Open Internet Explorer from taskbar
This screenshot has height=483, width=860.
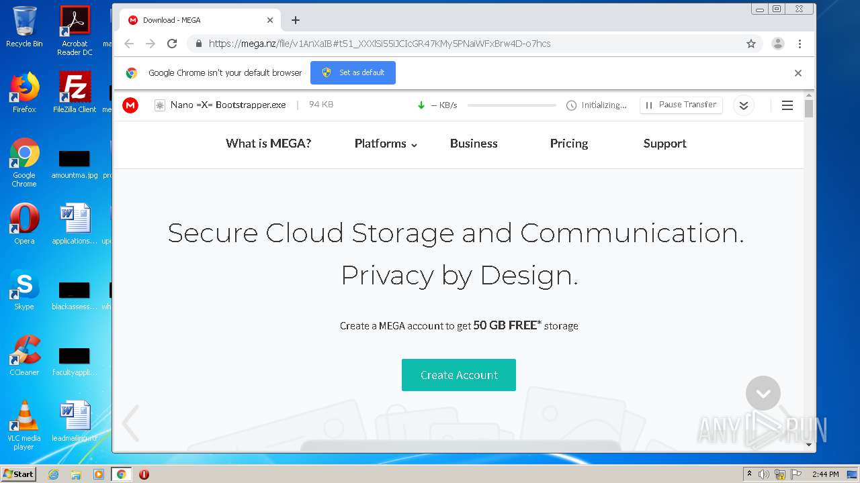click(53, 474)
